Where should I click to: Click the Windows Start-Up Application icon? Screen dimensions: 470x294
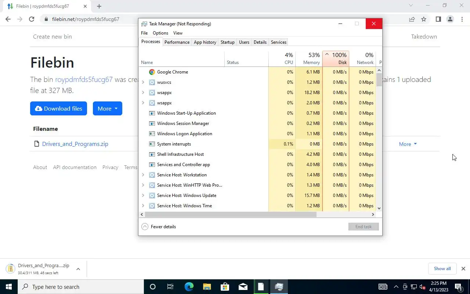pos(152,113)
